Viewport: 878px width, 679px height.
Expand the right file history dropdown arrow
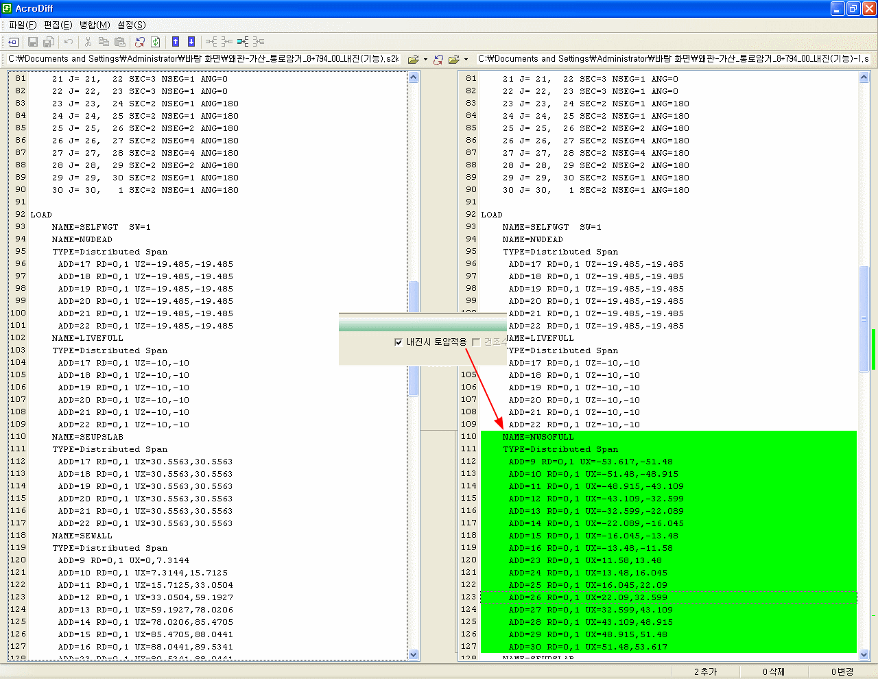coord(466,60)
